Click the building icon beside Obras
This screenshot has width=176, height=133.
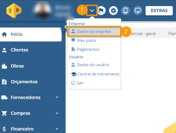[4, 66]
